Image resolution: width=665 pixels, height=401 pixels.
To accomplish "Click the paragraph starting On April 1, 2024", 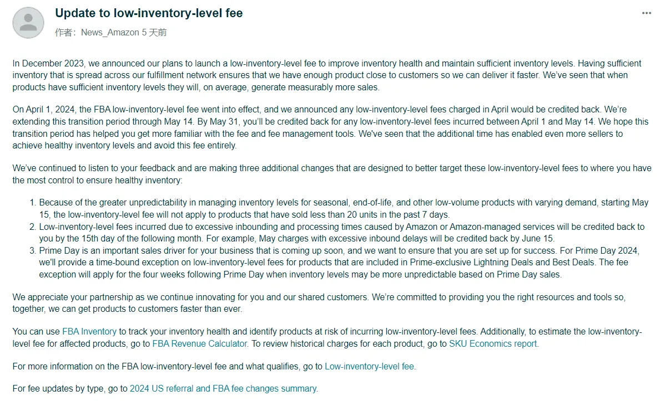I will coord(330,128).
